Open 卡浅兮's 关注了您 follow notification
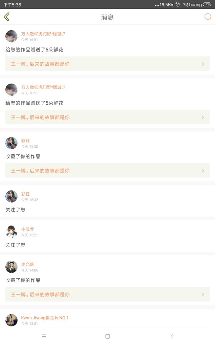Image resolution: width=215 pixels, height=345 pixels. tap(15, 245)
